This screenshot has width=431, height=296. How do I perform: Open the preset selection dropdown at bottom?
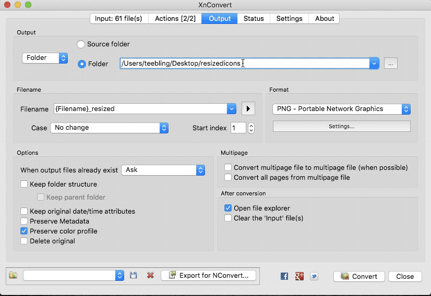pyautogui.click(x=74, y=275)
